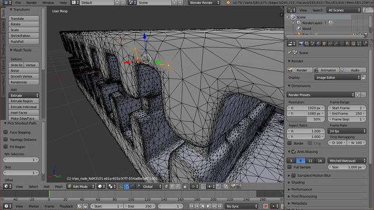This screenshot has height=210, width=374.
Task: Open the Marker menu in timeline
Action: pos(34,206)
